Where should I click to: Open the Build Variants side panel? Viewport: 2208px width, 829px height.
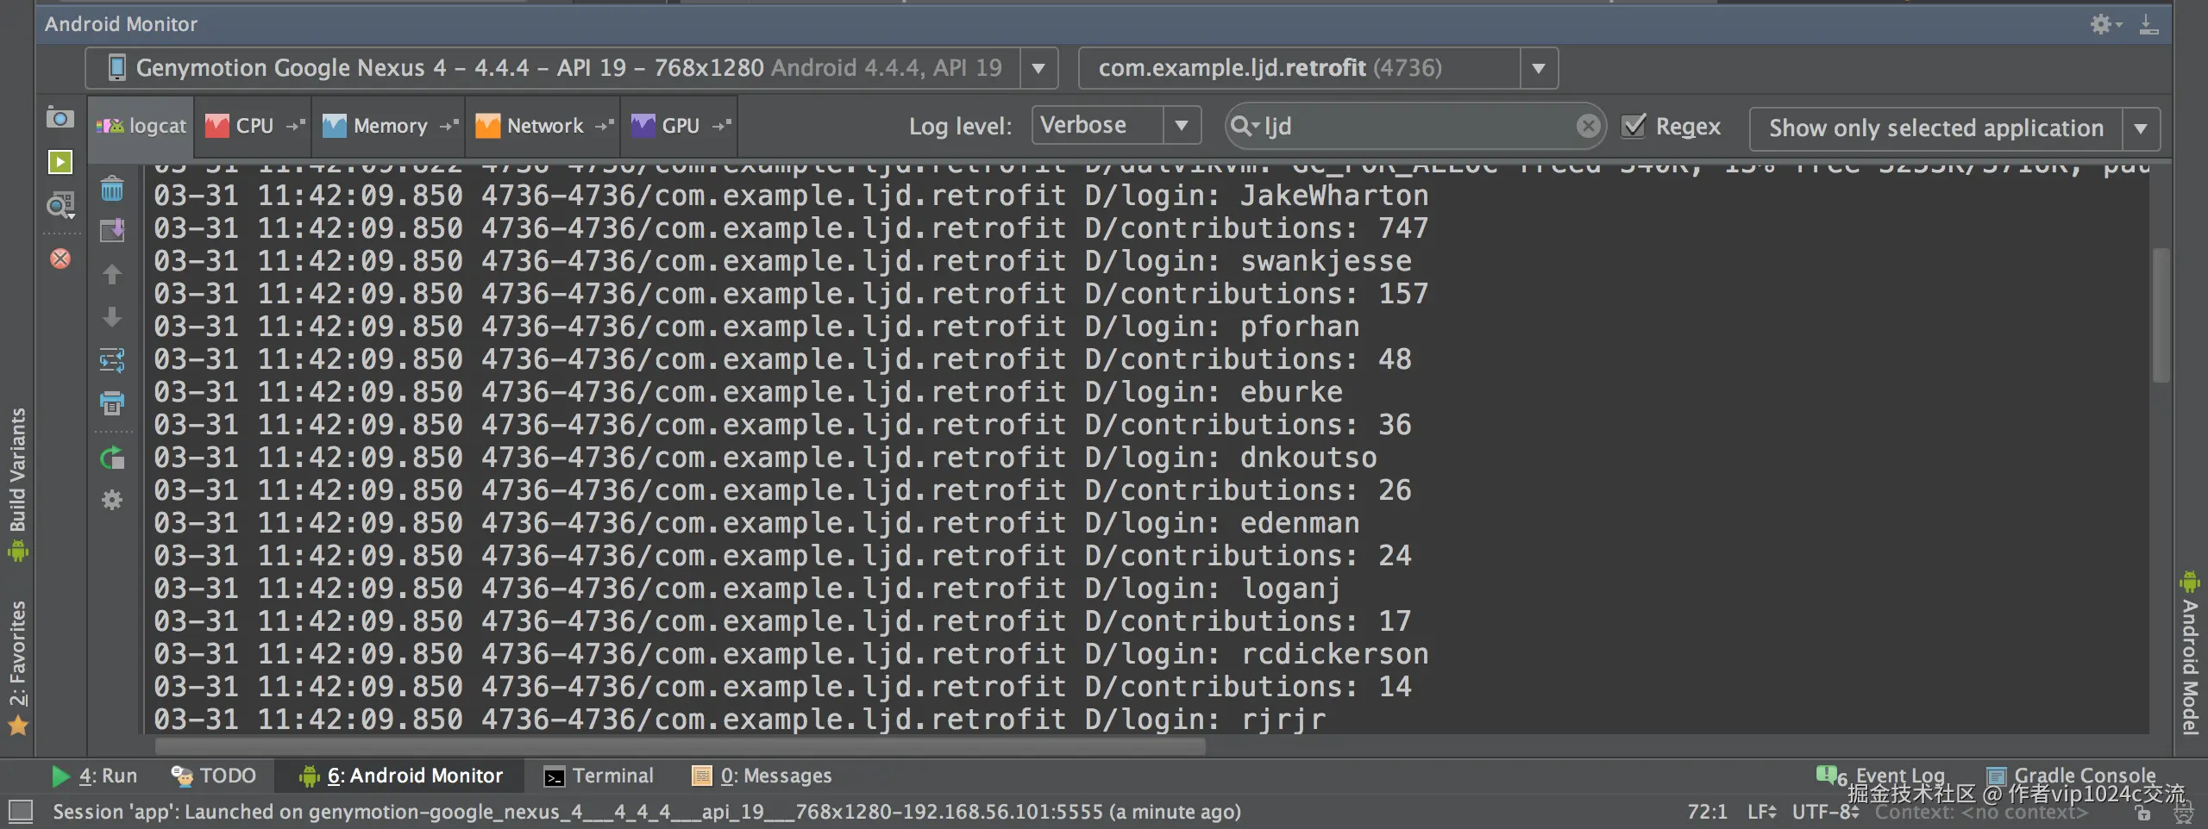(17, 484)
